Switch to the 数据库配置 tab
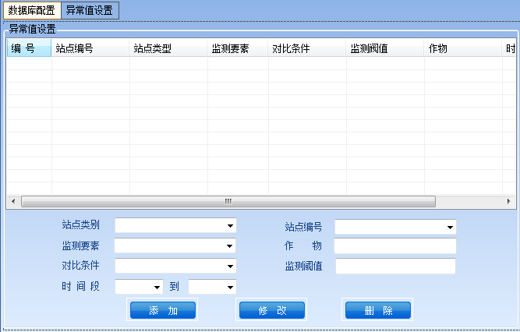 [x=31, y=11]
